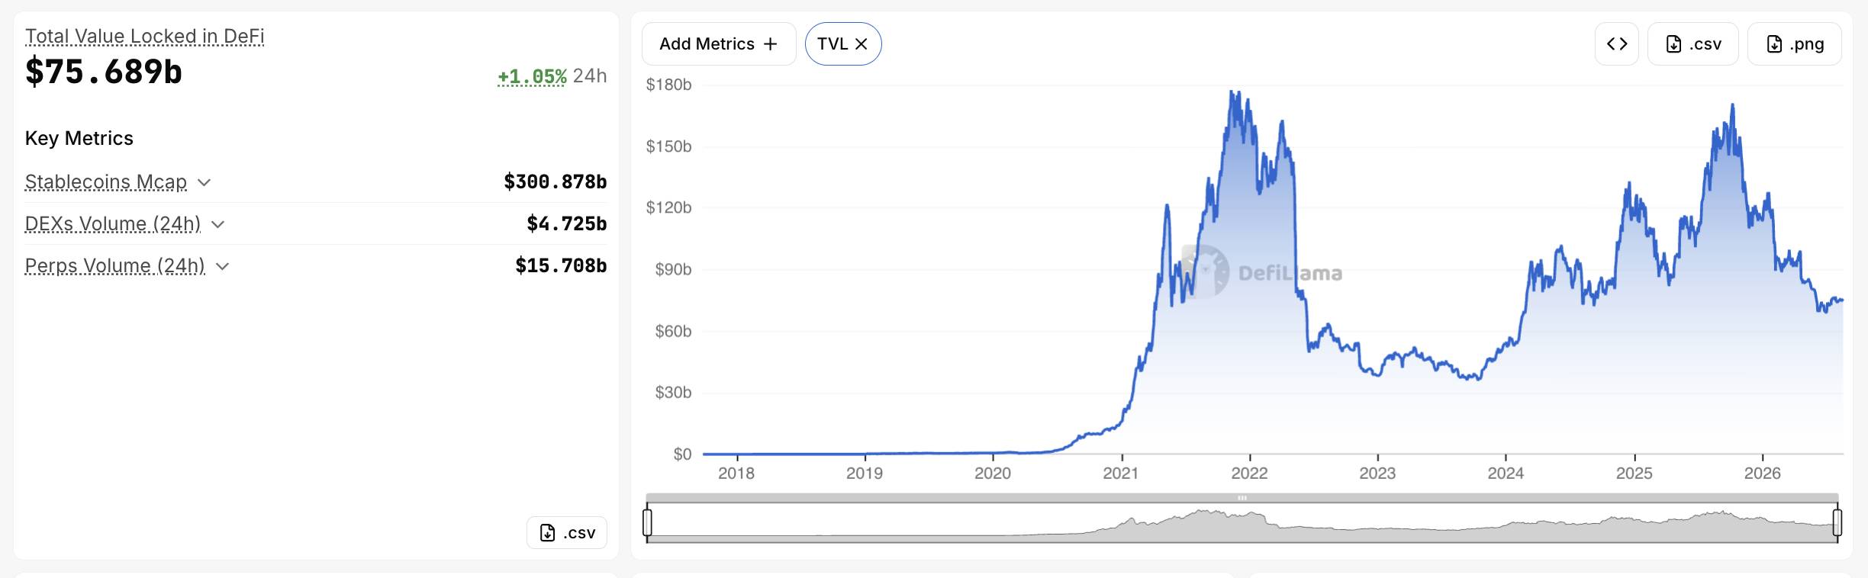
Task: Click the left handle of range slider
Action: point(648,522)
